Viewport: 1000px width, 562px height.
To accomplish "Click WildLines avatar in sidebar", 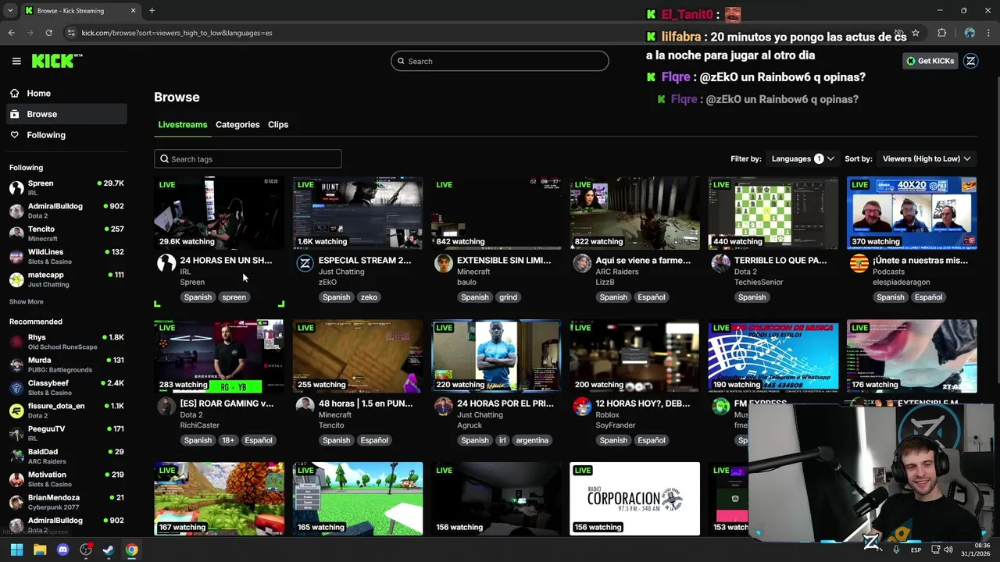I will click(16, 257).
